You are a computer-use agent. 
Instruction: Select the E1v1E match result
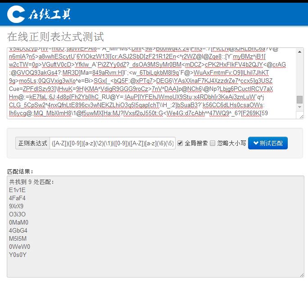point(17,190)
